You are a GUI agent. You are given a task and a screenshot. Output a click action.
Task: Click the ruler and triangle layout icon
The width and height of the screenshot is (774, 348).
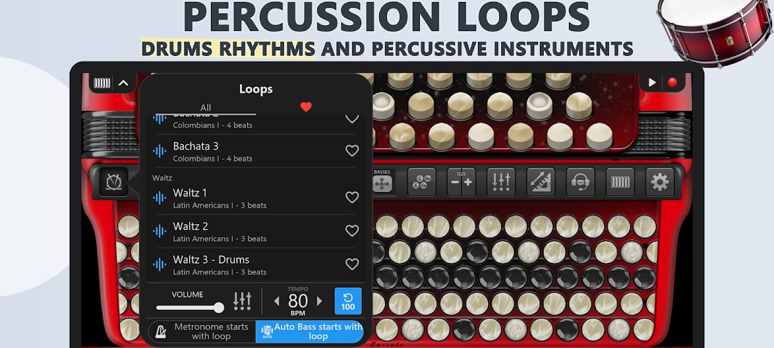541,182
